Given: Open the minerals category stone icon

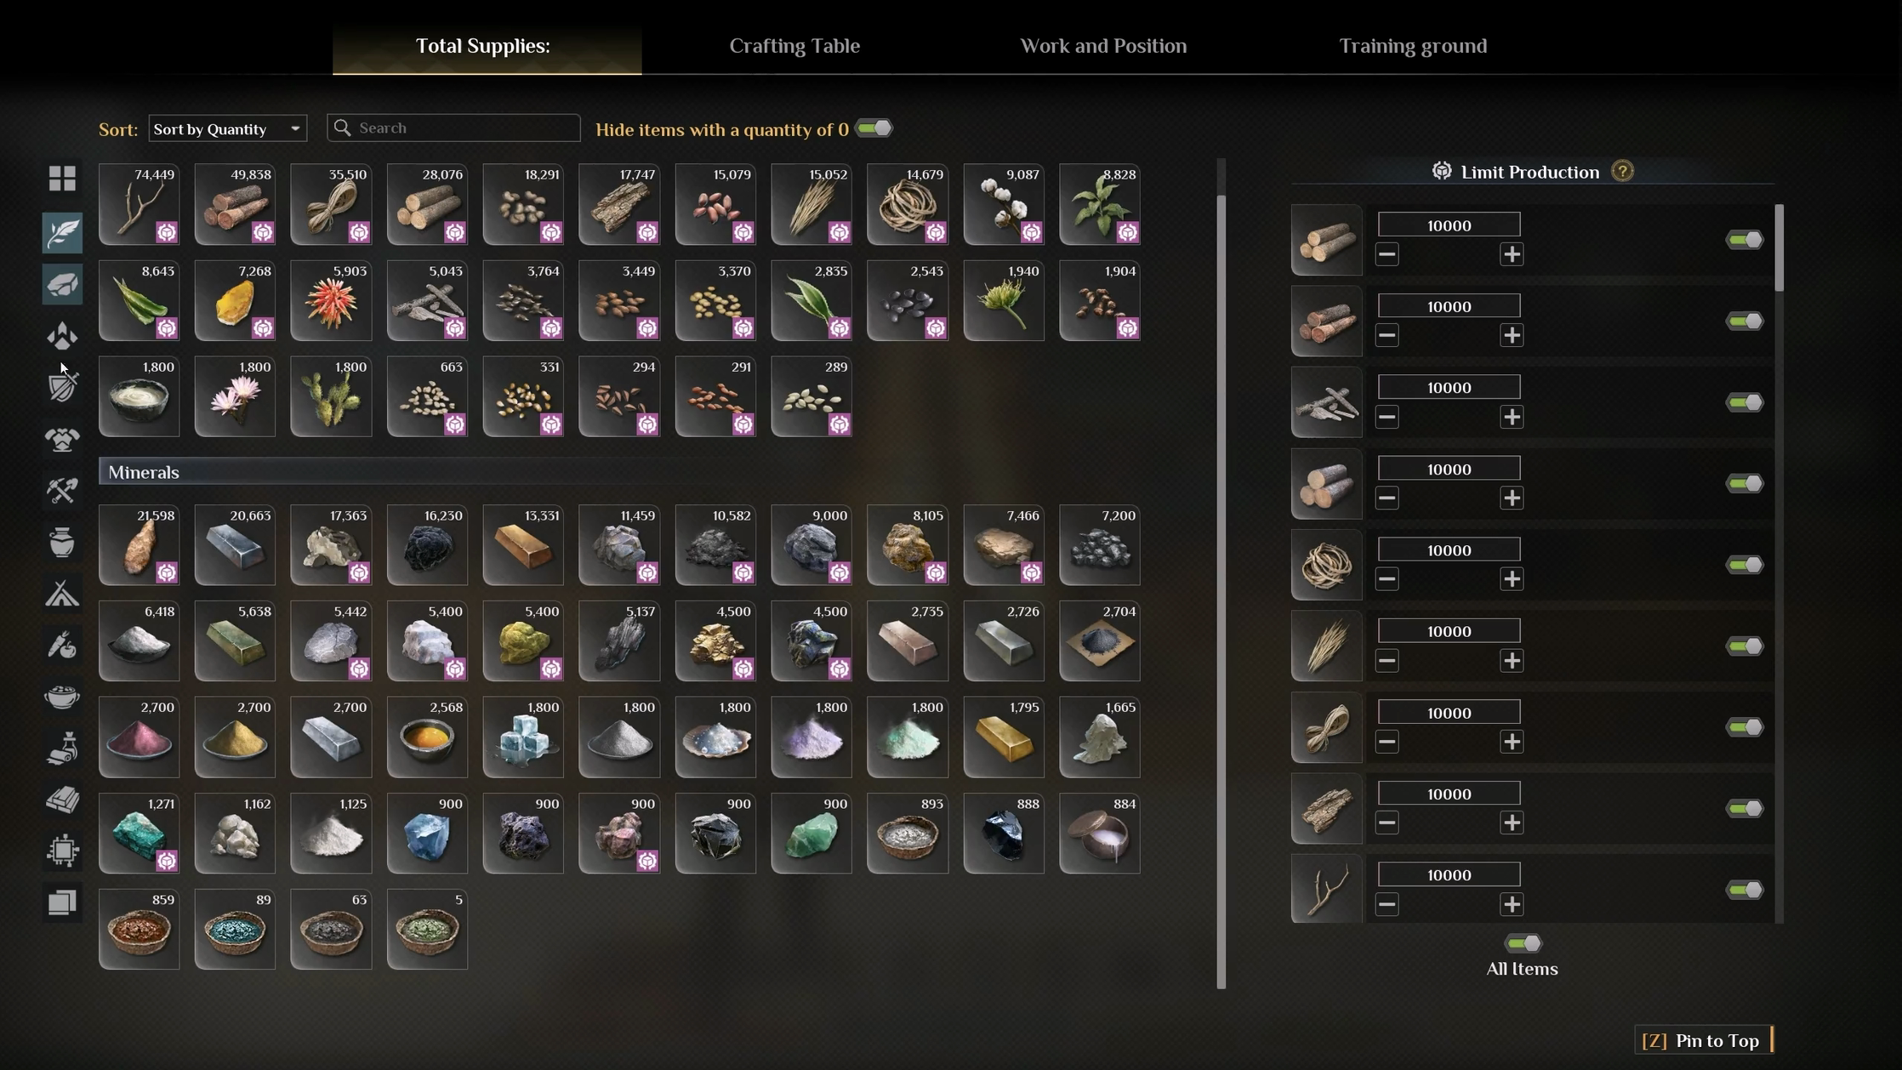Looking at the screenshot, I should click(x=62, y=284).
